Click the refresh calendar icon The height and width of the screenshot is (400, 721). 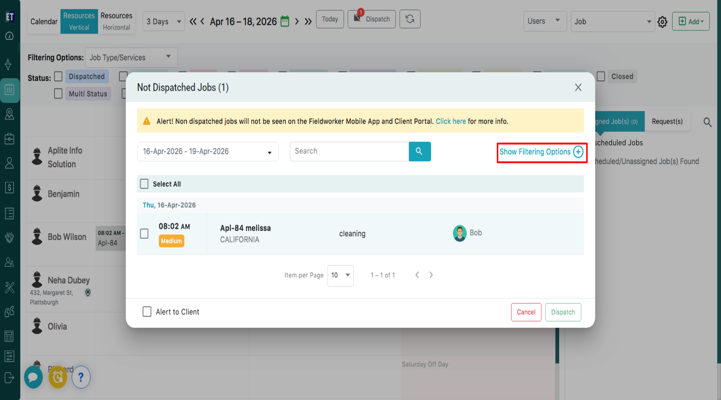(x=410, y=19)
